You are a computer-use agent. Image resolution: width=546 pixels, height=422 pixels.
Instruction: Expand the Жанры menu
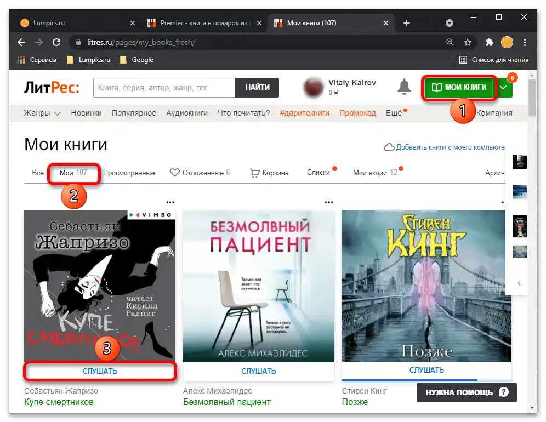coord(42,113)
